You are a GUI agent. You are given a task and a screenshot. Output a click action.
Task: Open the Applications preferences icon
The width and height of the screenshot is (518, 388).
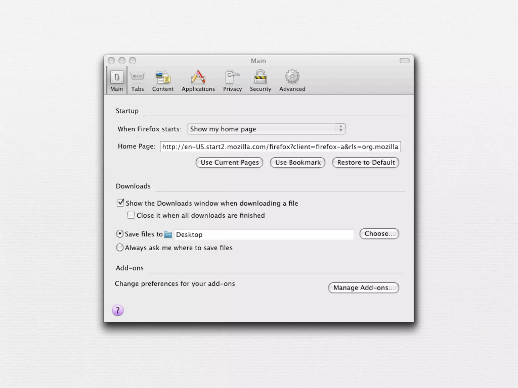[198, 77]
